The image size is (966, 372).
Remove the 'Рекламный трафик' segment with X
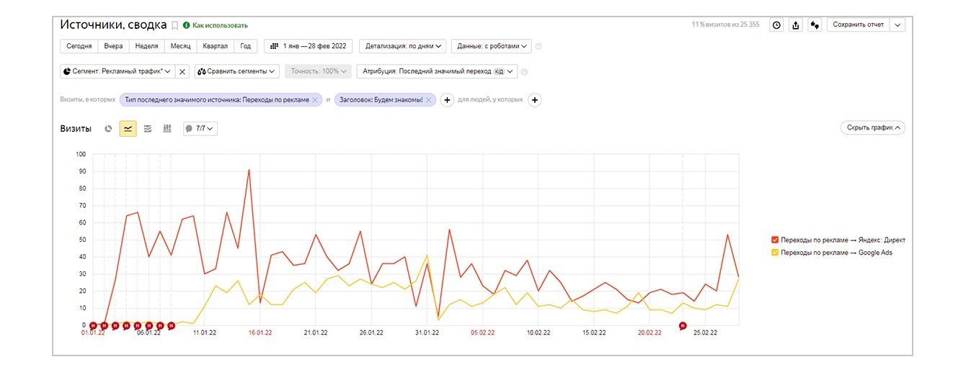point(182,71)
